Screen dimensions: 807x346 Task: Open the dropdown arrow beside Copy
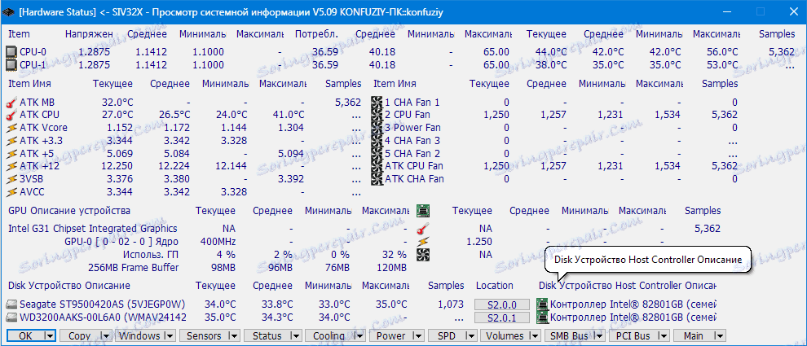click(107, 335)
